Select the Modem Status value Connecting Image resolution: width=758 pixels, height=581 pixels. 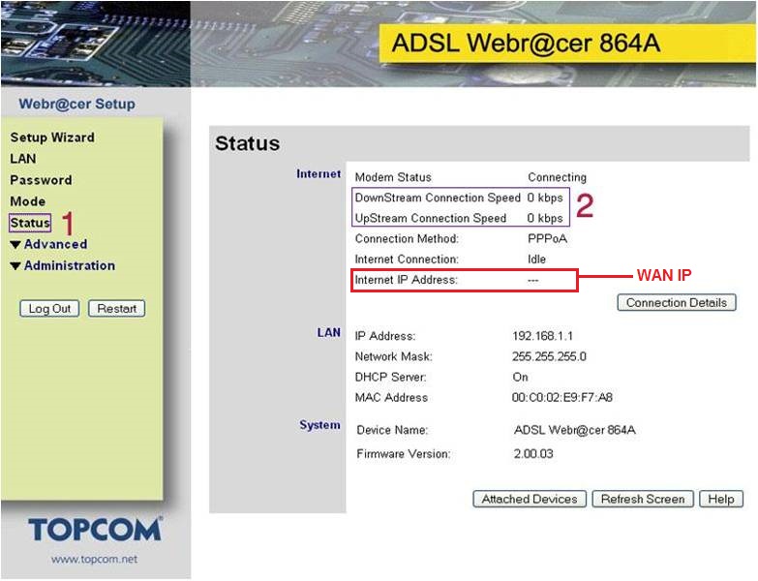pos(557,177)
